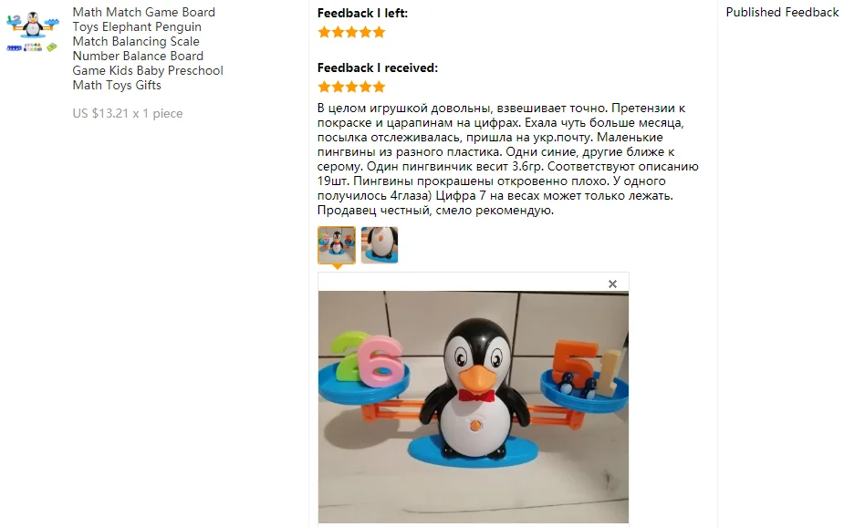Click third star under Feedback I received
This screenshot has width=844, height=527.
351,87
